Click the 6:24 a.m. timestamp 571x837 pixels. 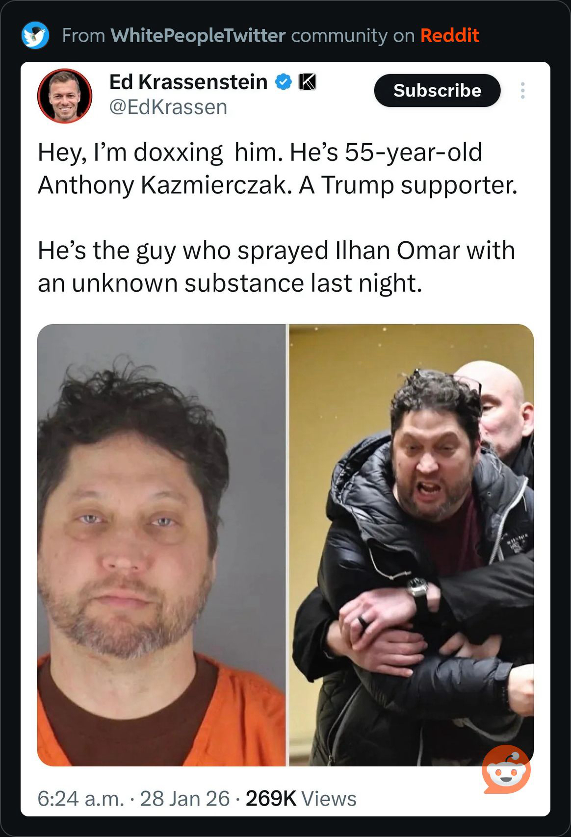(x=81, y=799)
